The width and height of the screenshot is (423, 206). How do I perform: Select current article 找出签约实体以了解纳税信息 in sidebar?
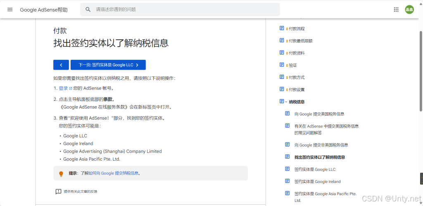pyautogui.click(x=320, y=157)
